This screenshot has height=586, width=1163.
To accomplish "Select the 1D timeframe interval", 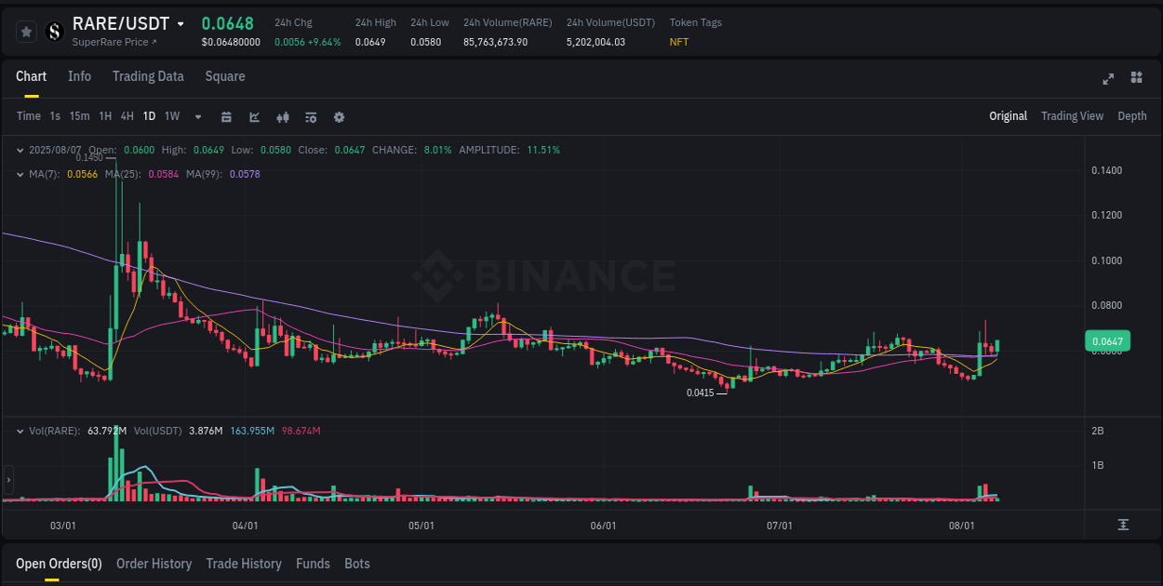I will [149, 116].
